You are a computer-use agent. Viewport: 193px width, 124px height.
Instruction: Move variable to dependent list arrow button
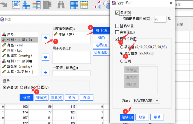point(45,38)
